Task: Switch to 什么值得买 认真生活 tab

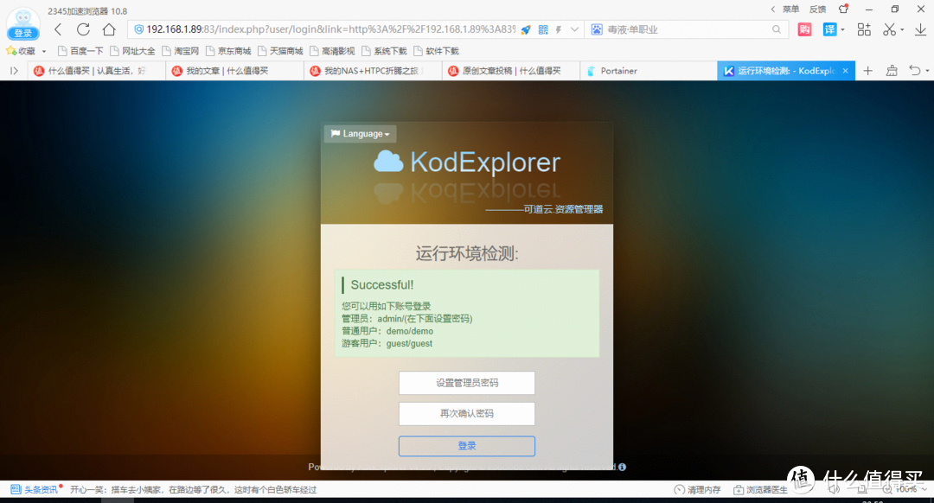Action: tap(96, 71)
